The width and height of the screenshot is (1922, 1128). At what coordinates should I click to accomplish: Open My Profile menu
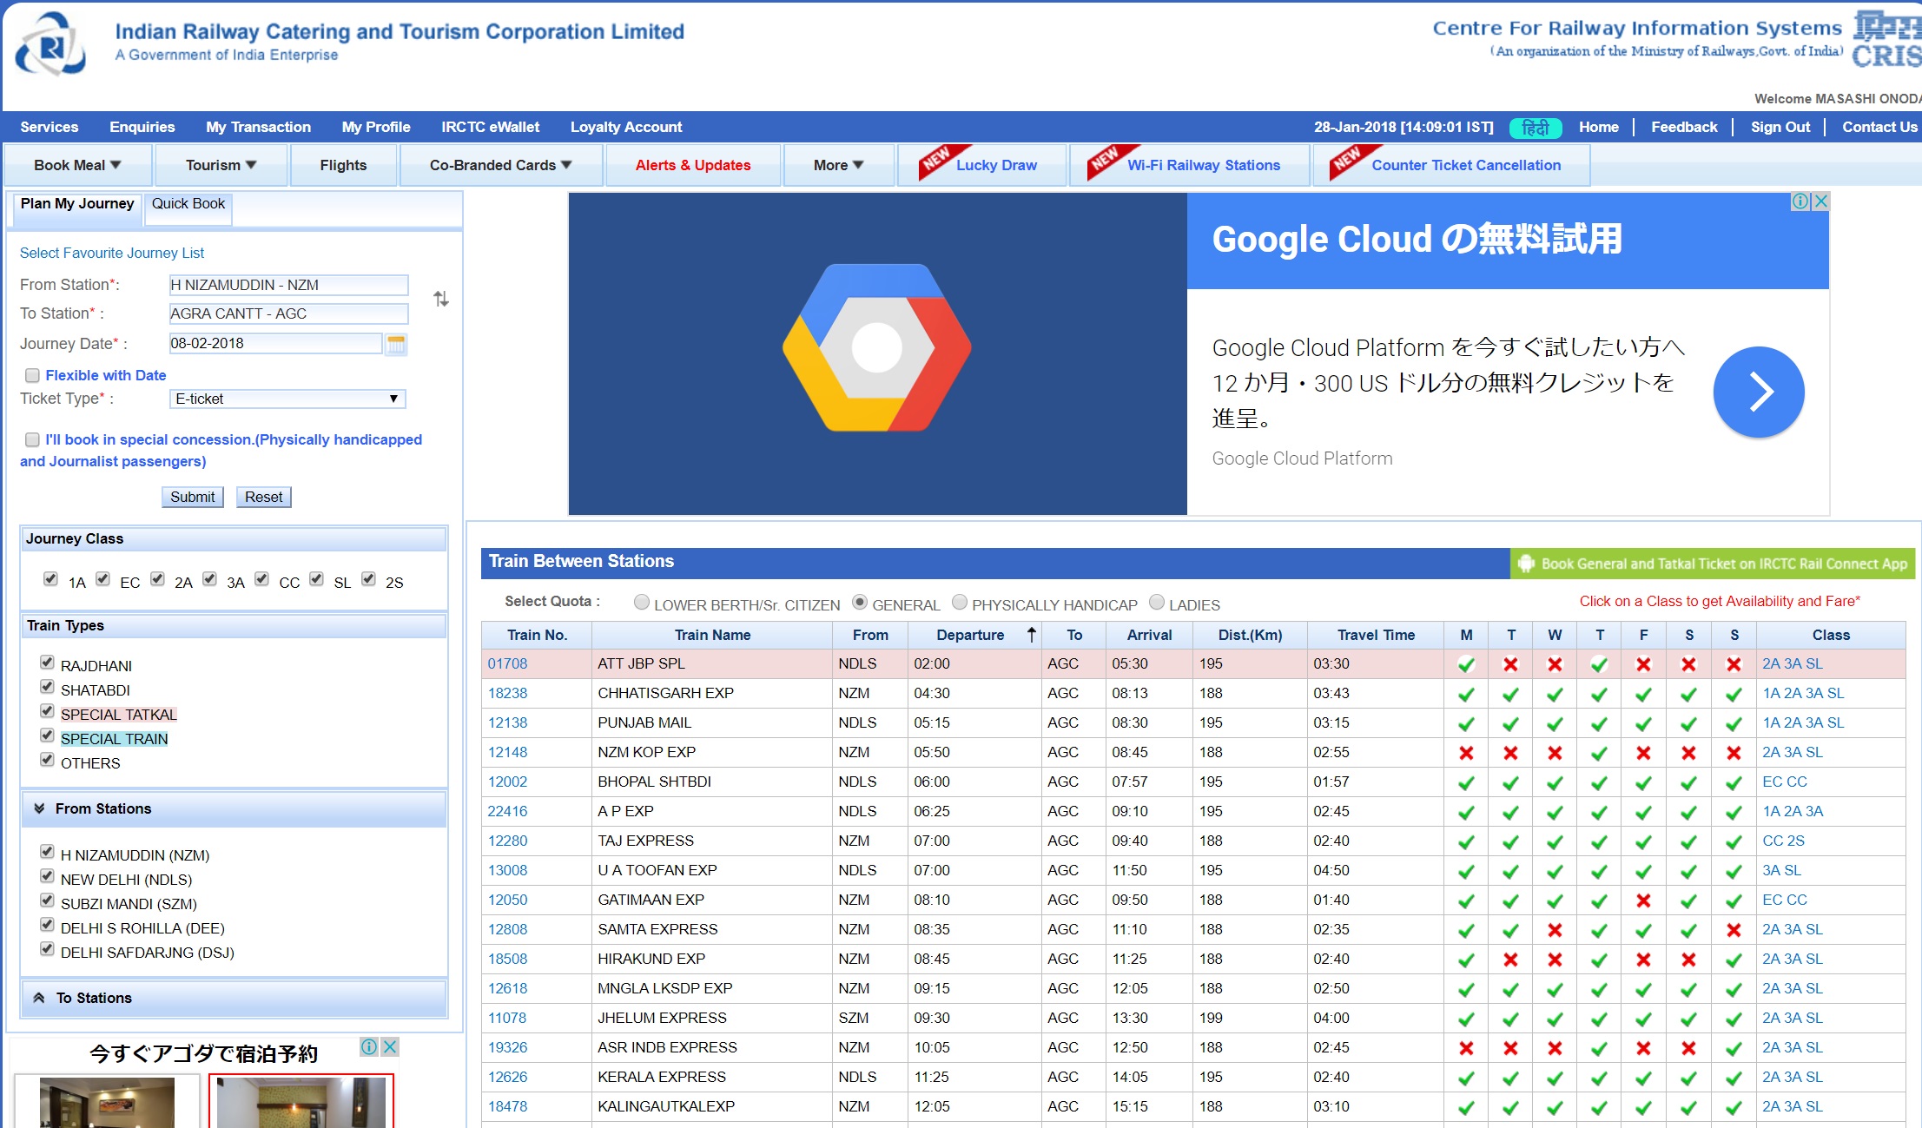tap(376, 127)
